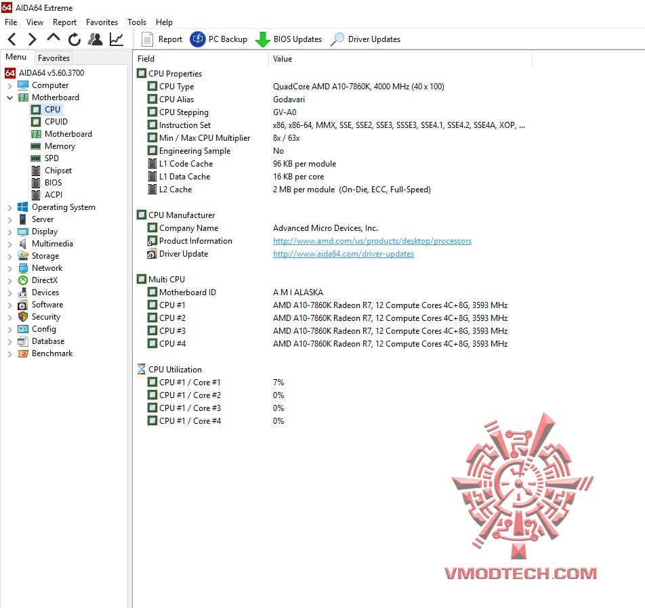The width and height of the screenshot is (645, 608).
Task: Click the Devices icon in the tree
Action: click(23, 292)
